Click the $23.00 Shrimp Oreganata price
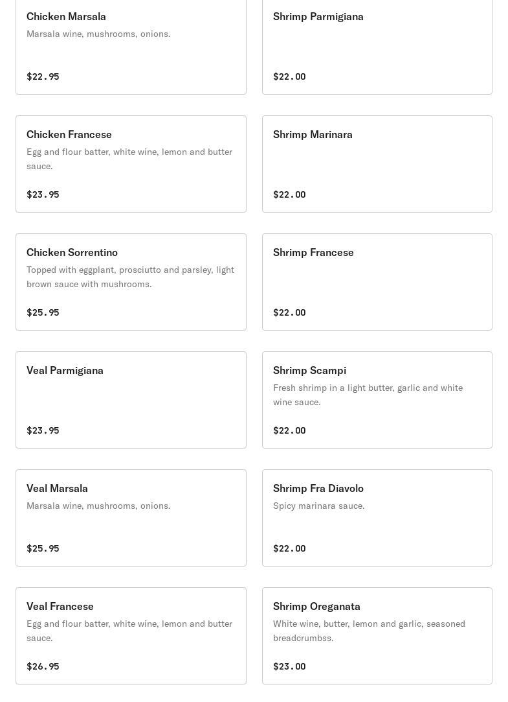This screenshot has width=508, height=702. tap(289, 666)
